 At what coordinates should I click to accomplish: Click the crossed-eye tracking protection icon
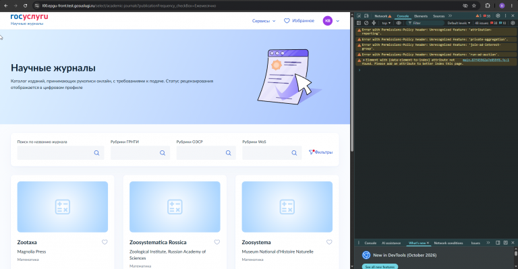tap(465, 5)
